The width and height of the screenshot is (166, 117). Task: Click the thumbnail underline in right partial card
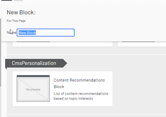point(138,42)
